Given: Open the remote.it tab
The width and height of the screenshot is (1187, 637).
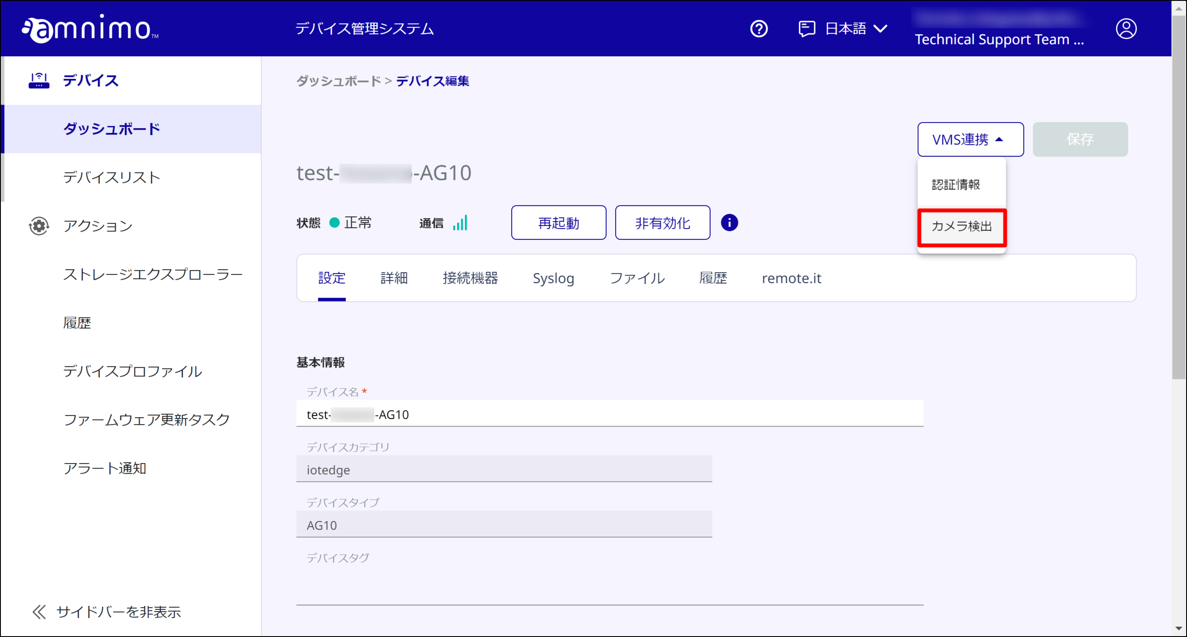Looking at the screenshot, I should click(x=791, y=278).
